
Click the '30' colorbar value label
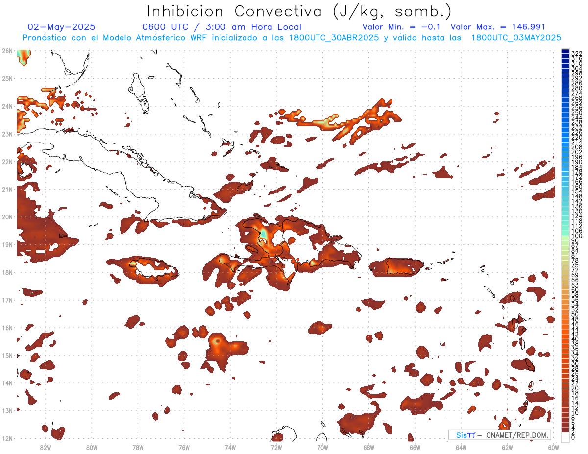[x=575, y=363]
